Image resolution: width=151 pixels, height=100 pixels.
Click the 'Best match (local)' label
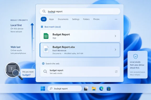[x=53, y=27]
